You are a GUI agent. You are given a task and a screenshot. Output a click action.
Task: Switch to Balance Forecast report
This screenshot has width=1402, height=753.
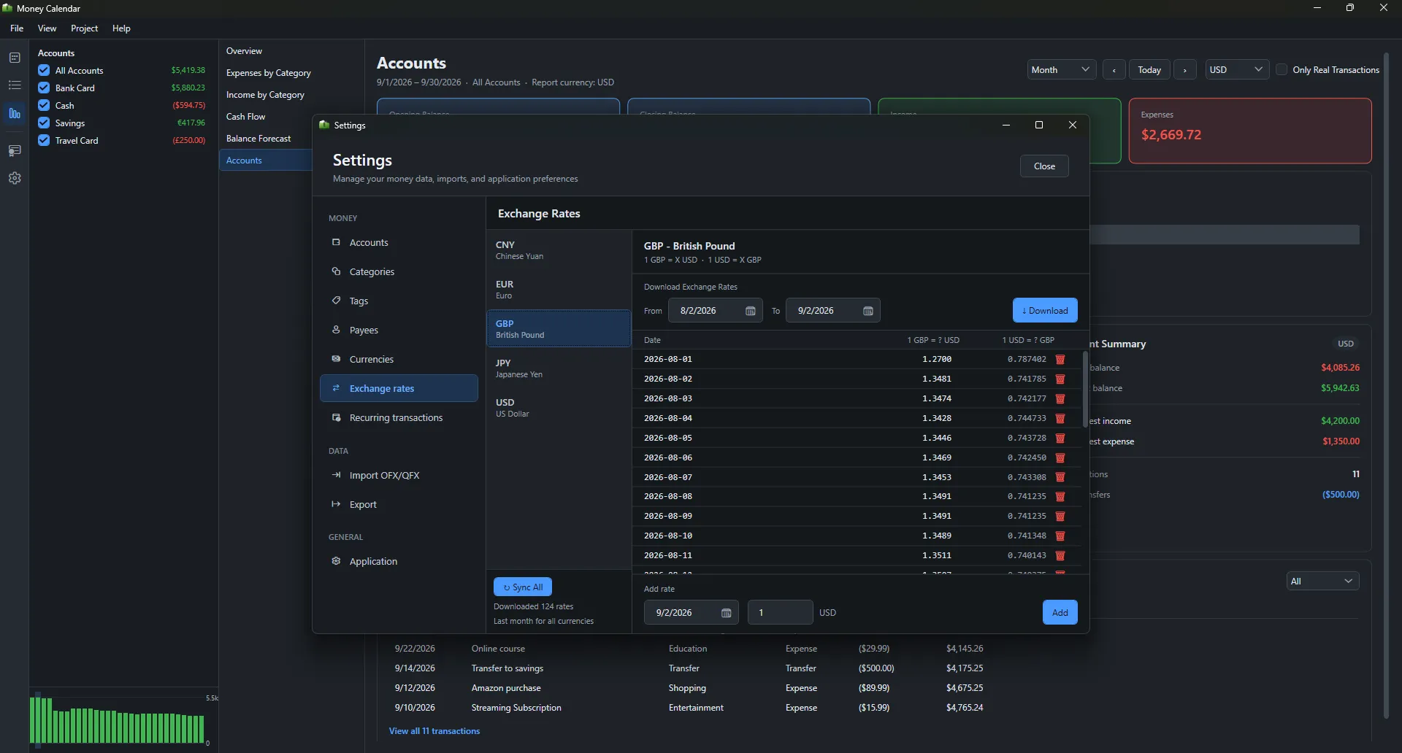tap(266, 139)
